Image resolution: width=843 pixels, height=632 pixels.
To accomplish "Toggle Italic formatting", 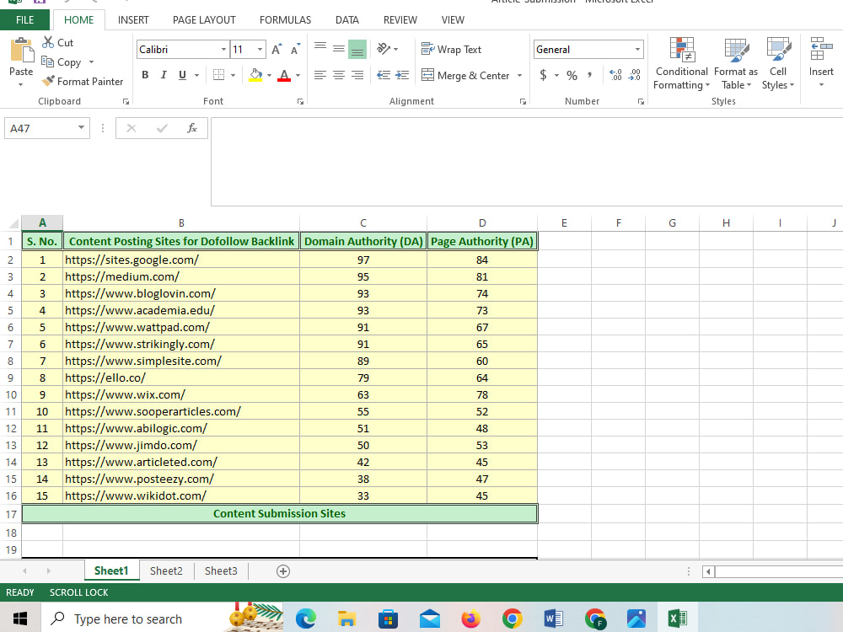I will pyautogui.click(x=164, y=75).
